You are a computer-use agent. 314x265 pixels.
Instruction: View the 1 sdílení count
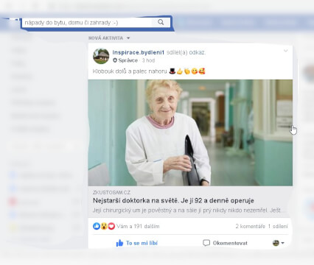278,226
